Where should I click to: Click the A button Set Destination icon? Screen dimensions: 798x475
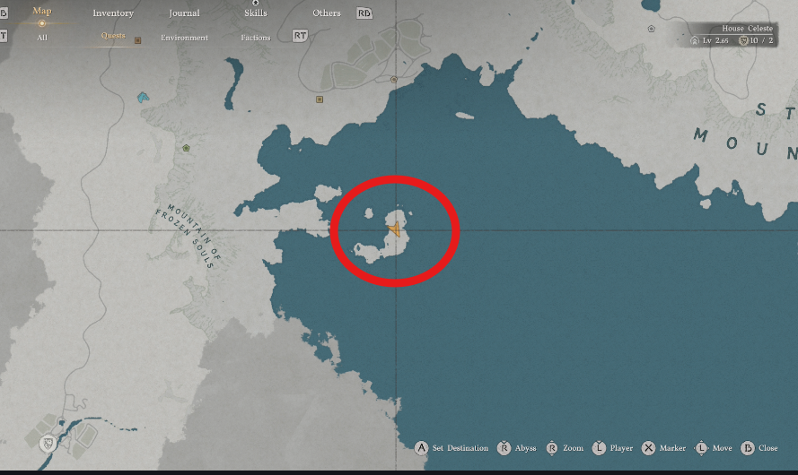pyautogui.click(x=421, y=448)
